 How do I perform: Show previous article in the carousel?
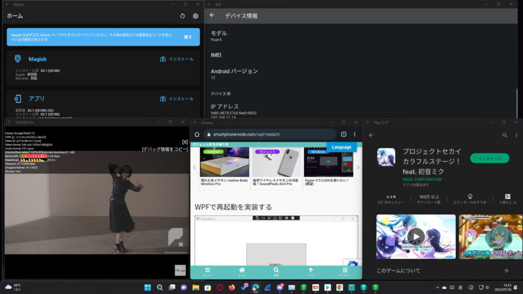(195, 167)
